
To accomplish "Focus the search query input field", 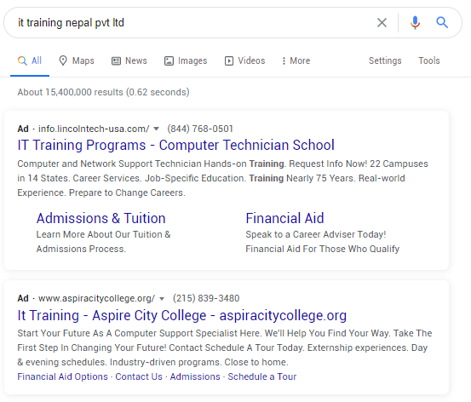I will point(192,22).
